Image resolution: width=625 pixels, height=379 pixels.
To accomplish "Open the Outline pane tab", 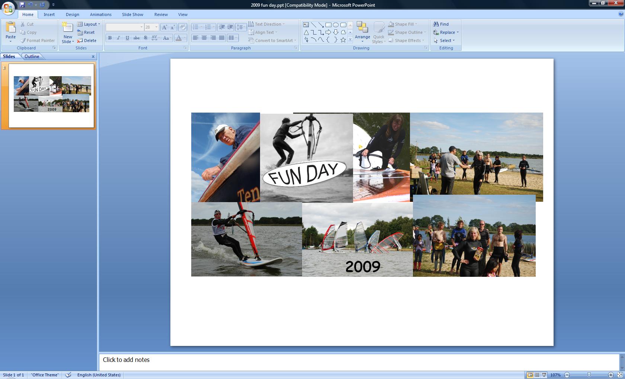I will pos(32,56).
